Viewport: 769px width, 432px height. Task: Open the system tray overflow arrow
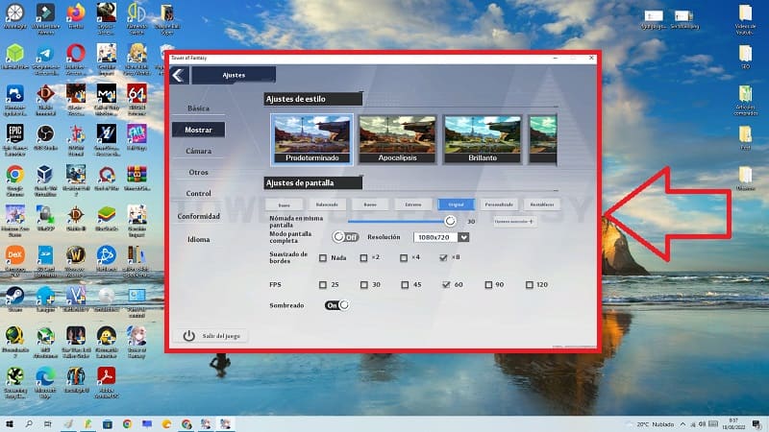(x=682, y=424)
